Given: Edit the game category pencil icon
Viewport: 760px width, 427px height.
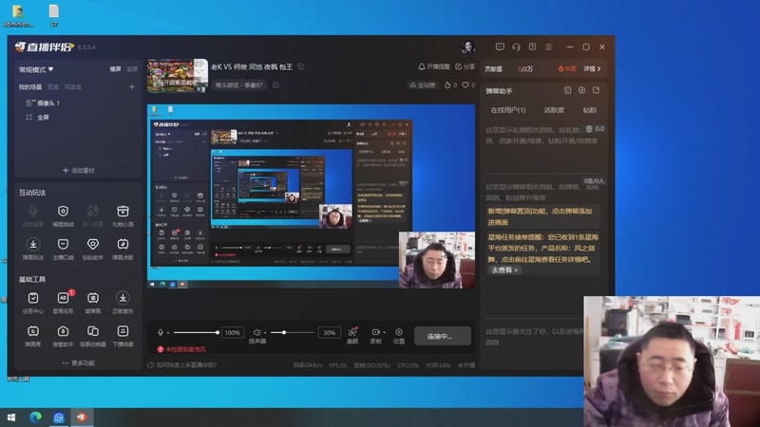Looking at the screenshot, I should (x=275, y=84).
